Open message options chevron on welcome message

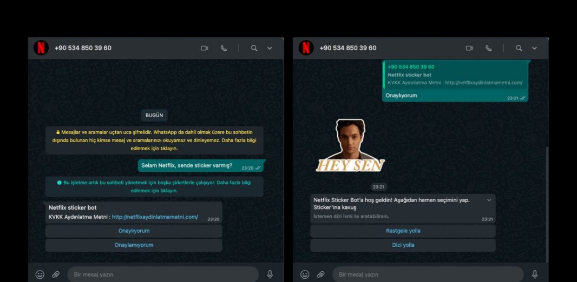[x=489, y=200]
